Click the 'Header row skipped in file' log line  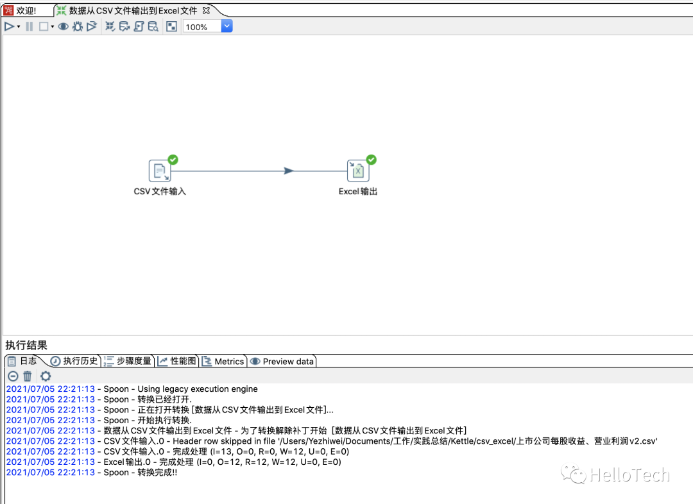pos(332,441)
